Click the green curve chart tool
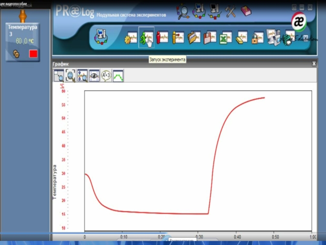The width and height of the screenshot is (326, 245). [x=118, y=76]
